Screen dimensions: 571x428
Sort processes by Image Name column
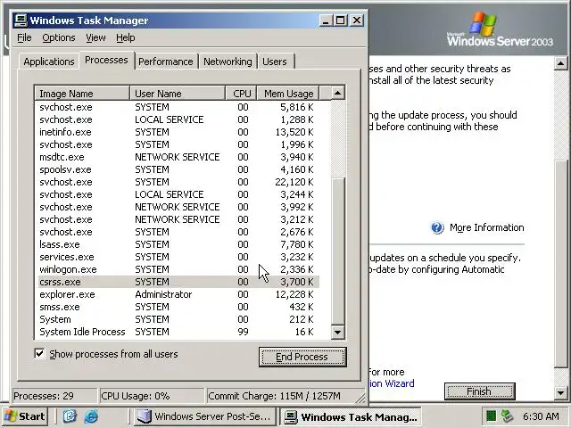pos(82,93)
